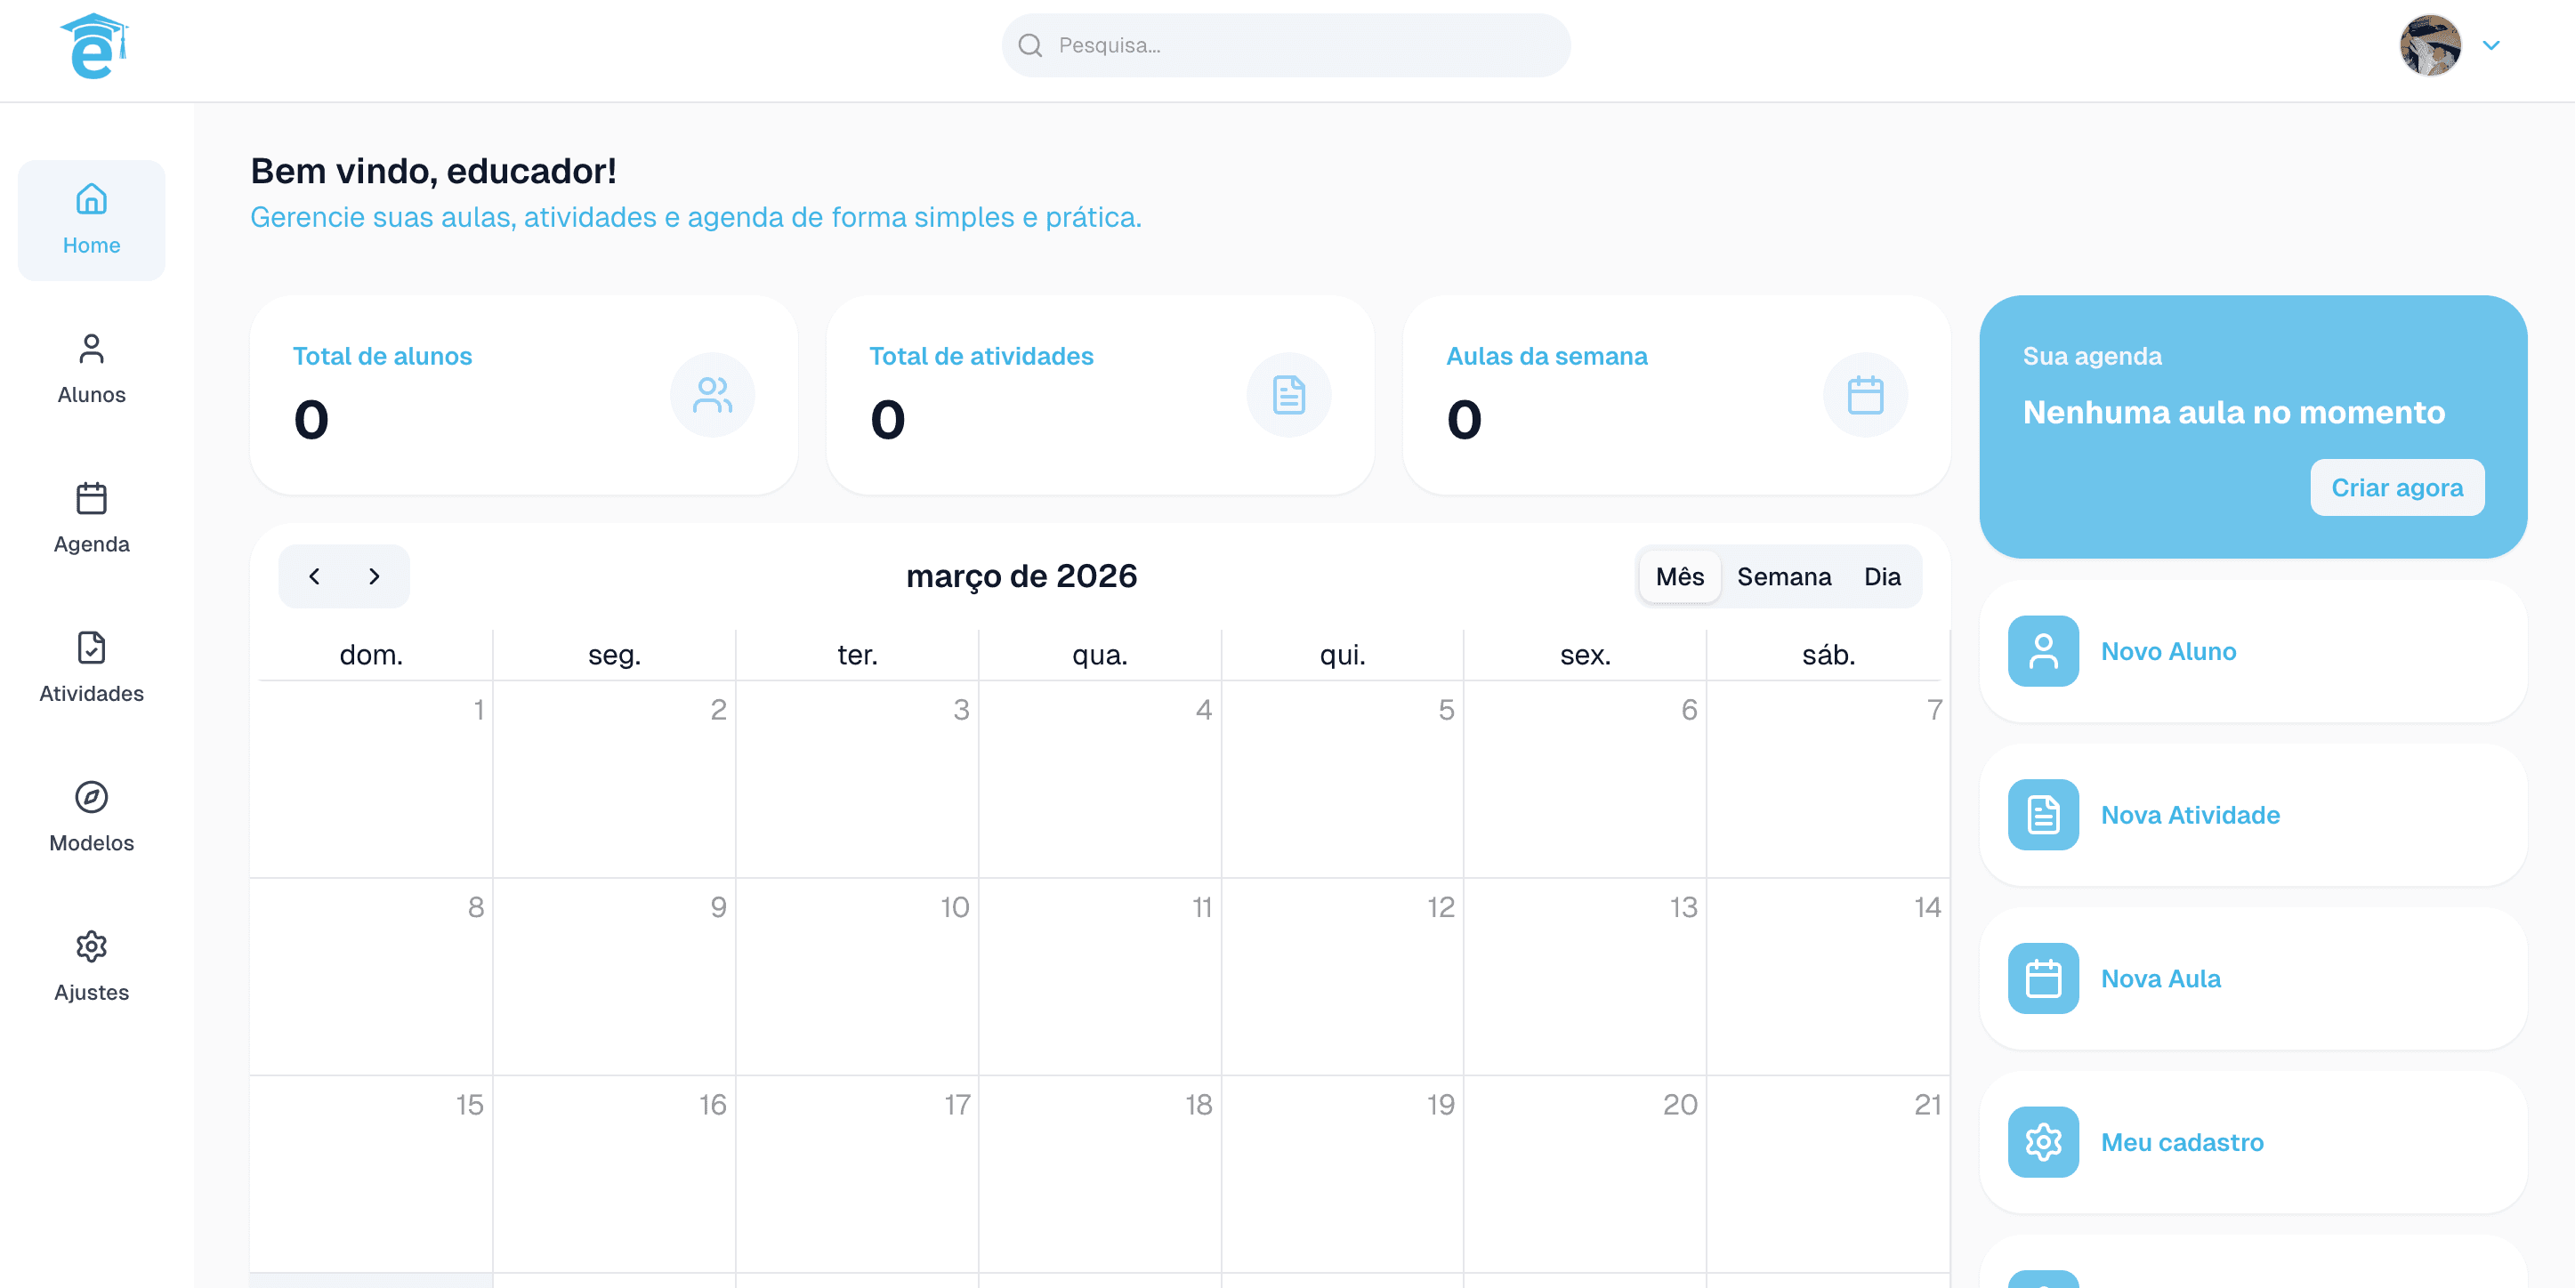
Task: Click the dom. column header
Action: [371, 656]
